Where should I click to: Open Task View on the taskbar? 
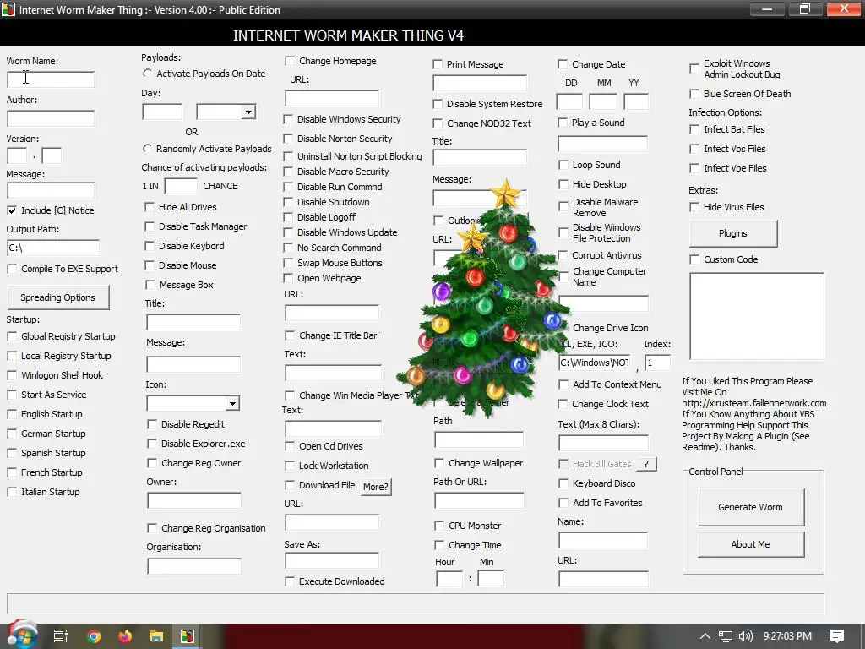pos(61,636)
